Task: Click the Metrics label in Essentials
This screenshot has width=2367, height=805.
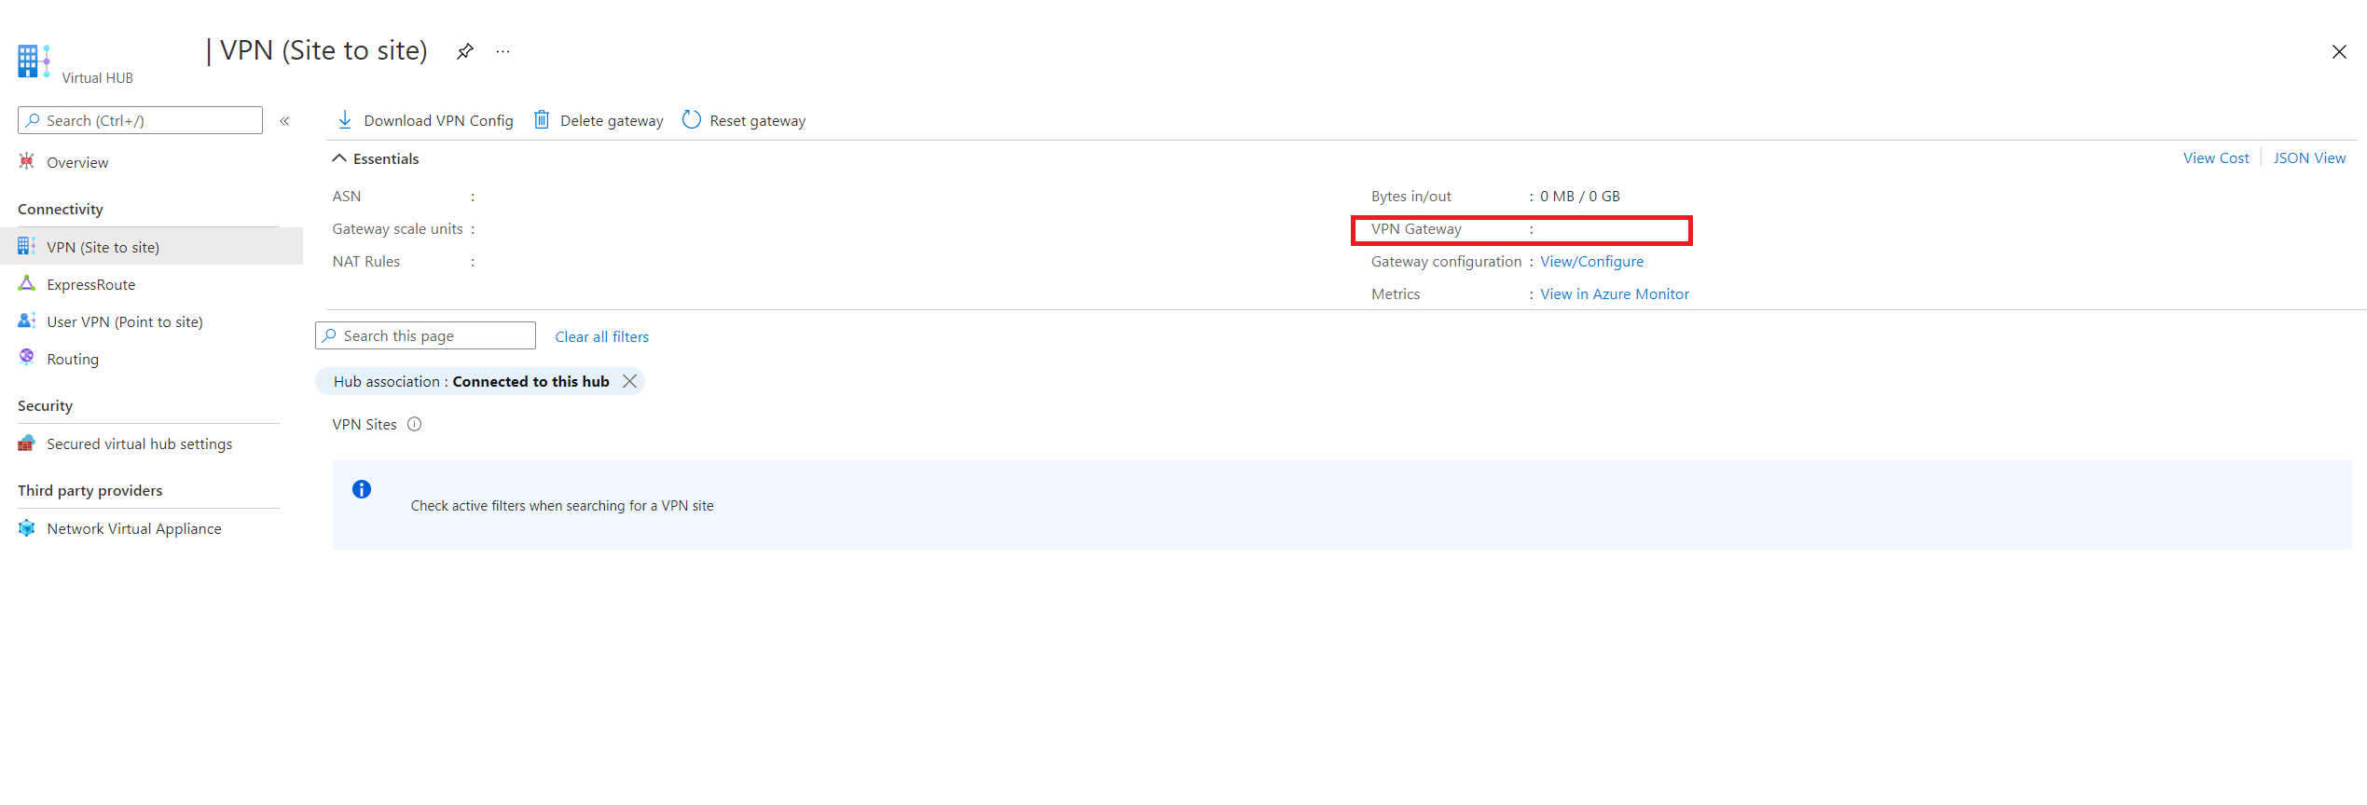Action: click(1396, 294)
